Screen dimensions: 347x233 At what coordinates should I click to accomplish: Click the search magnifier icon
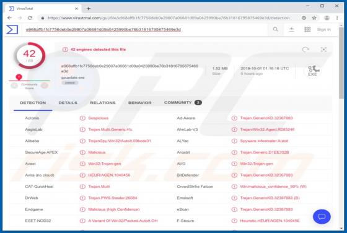(275, 29)
